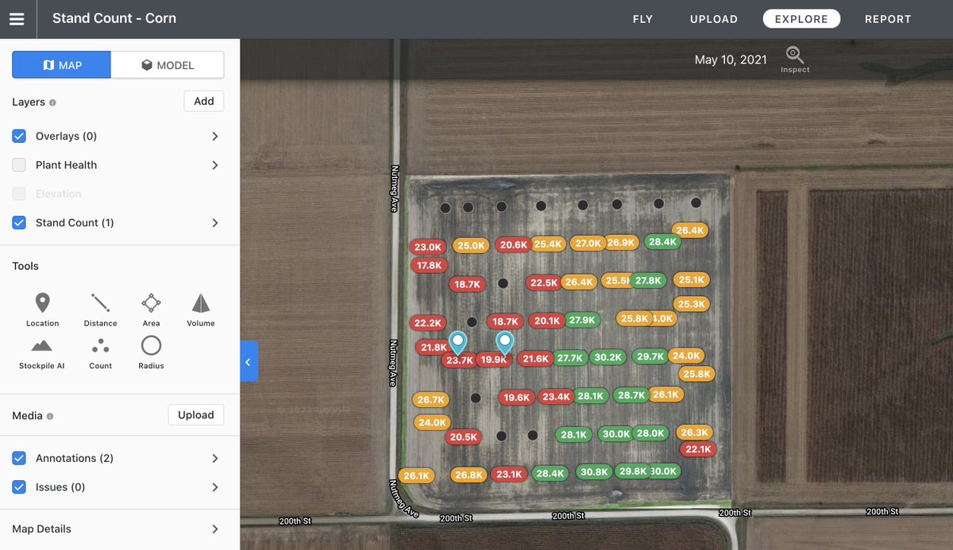Click the Media Upload button
Screen dimensions: 953x550
click(196, 415)
